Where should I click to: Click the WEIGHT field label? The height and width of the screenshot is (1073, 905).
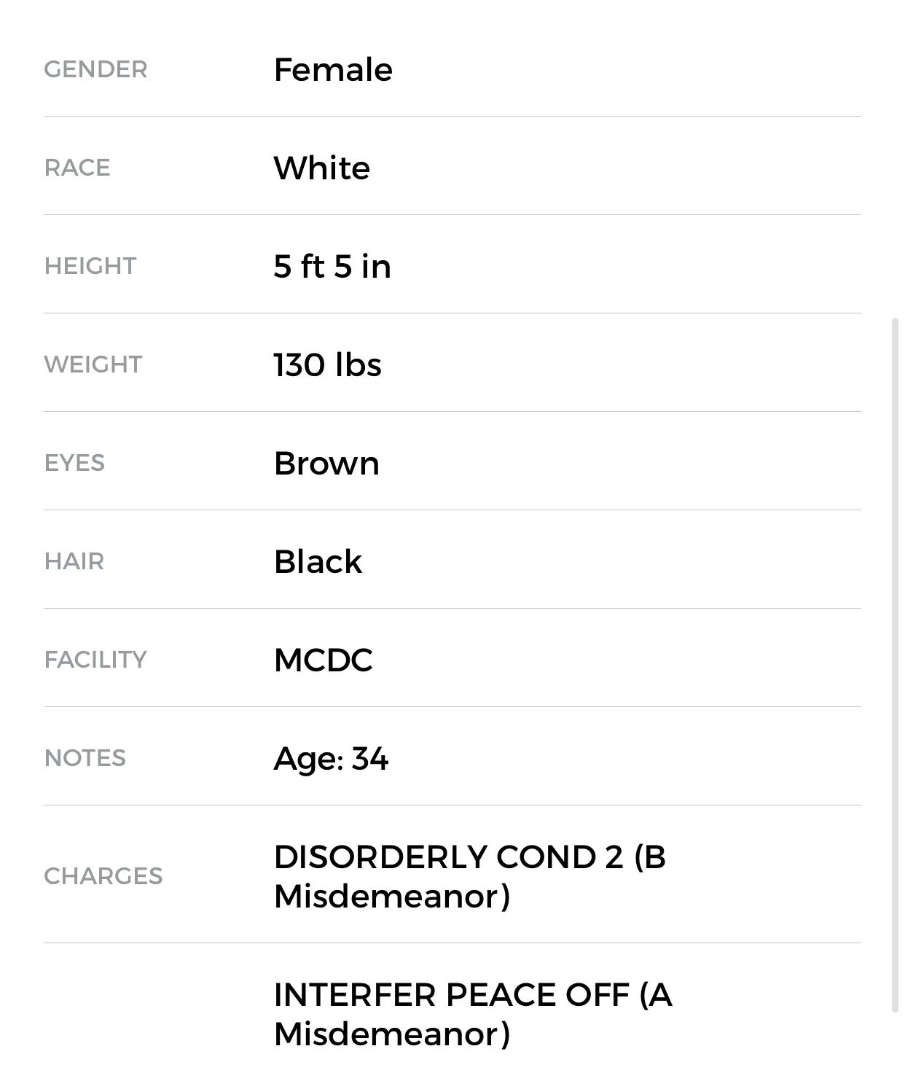(x=93, y=364)
